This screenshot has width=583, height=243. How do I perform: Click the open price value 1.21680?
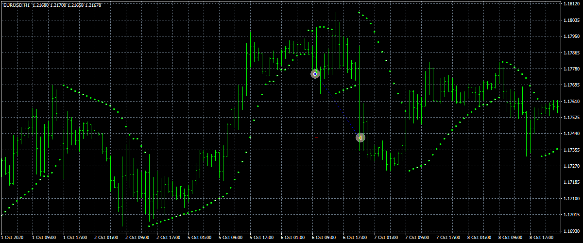pos(40,5)
